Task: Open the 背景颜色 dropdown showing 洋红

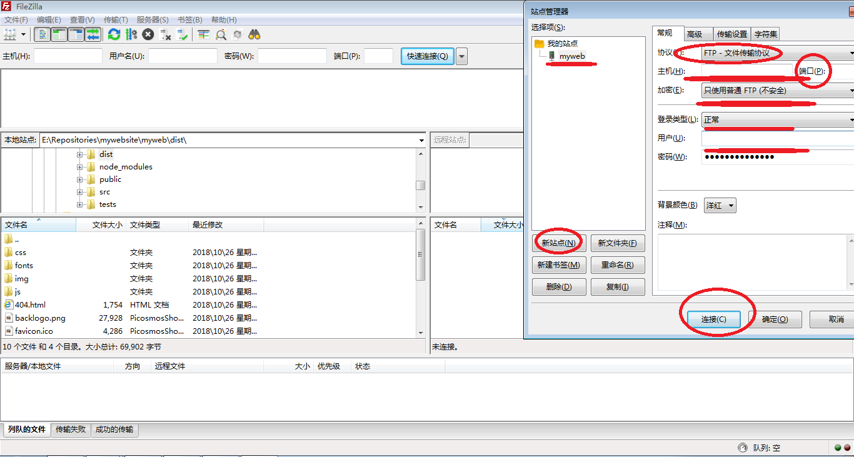Action: pyautogui.click(x=720, y=205)
